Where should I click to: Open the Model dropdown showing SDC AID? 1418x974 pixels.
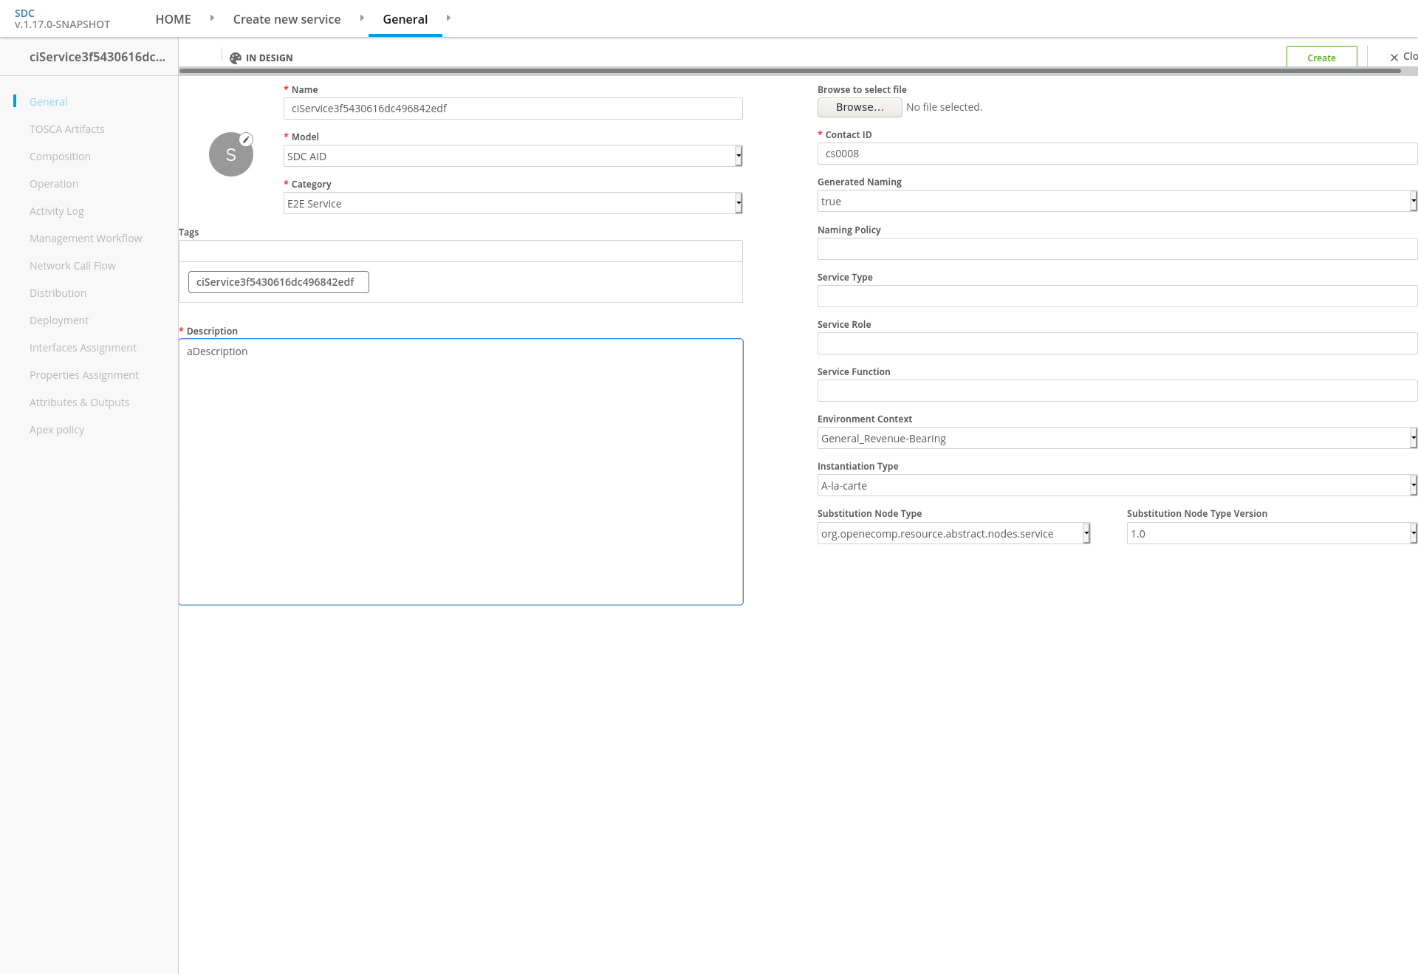pos(513,156)
